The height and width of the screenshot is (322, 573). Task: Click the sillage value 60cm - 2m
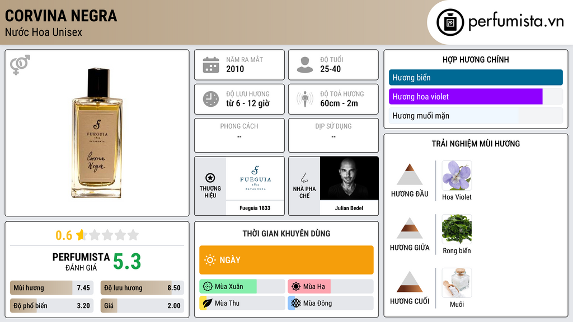click(339, 103)
